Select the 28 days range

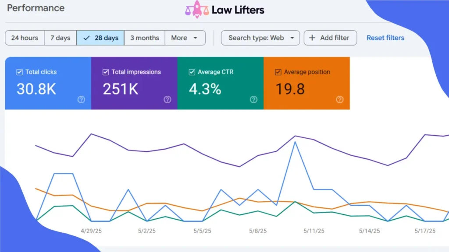(100, 38)
